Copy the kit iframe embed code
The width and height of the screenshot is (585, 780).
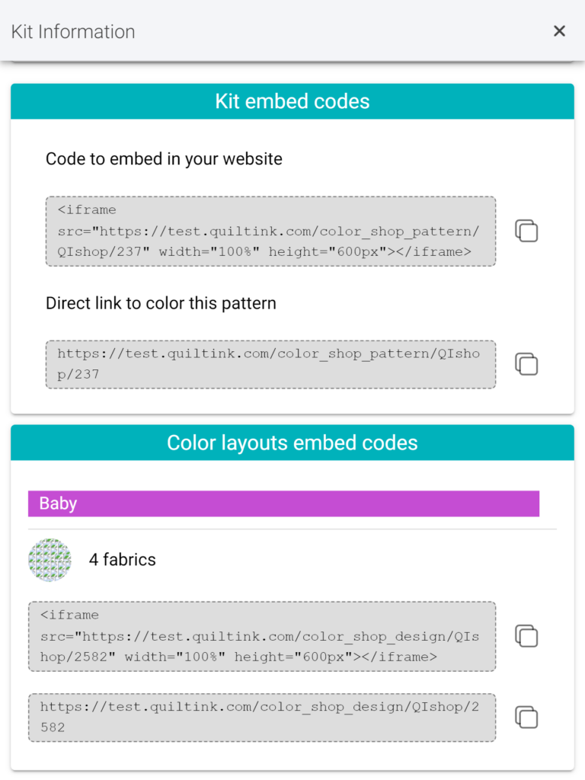click(526, 231)
